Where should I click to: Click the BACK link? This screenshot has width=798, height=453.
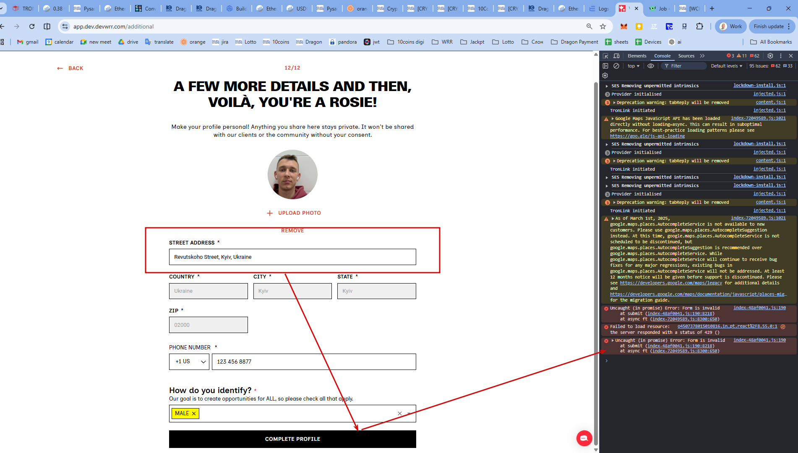[x=70, y=68]
